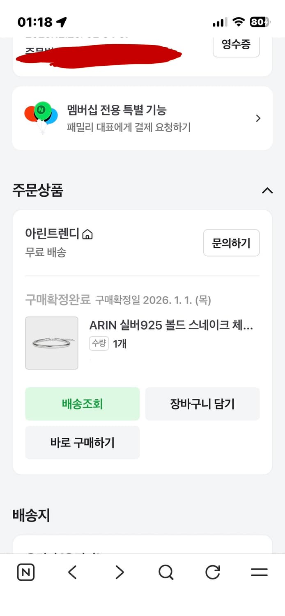Add item using 장바구니 담기
Viewport: 285px width, 616px height.
[202, 404]
